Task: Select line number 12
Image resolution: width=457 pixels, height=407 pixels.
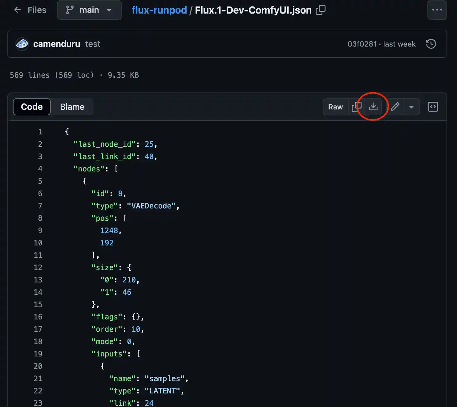Action: click(38, 267)
